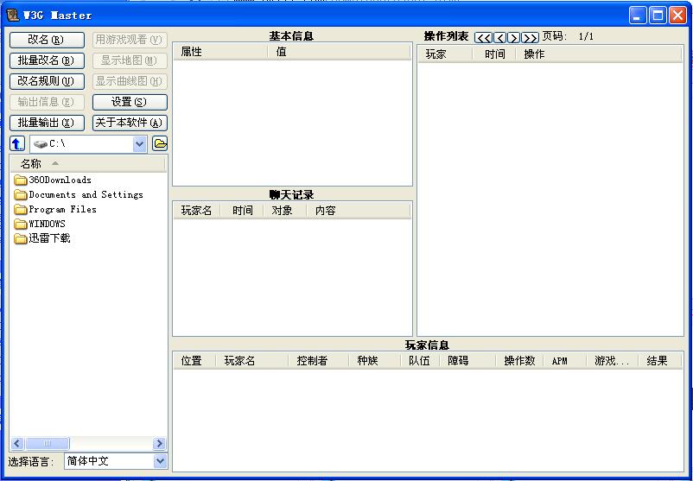
Task: Go to the next 操作列表 page with >
Action: pyautogui.click(x=513, y=38)
